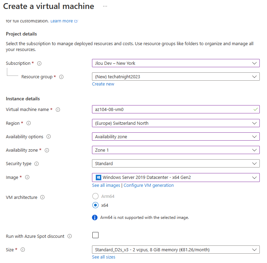Open the Availability zone dropdown showing Zone 1
Image resolution: width=267 pixels, height=263 pixels.
[176, 150]
